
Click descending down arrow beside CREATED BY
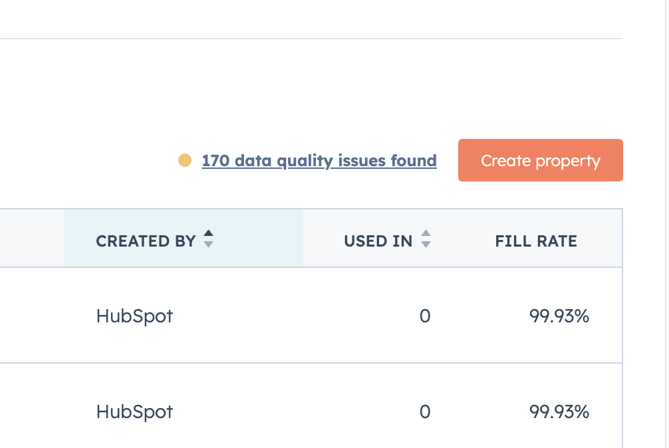pyautogui.click(x=208, y=245)
